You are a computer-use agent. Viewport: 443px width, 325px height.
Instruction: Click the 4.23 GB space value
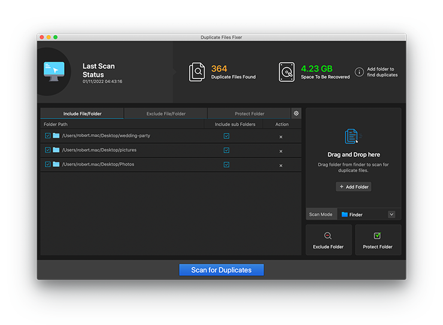[317, 69]
